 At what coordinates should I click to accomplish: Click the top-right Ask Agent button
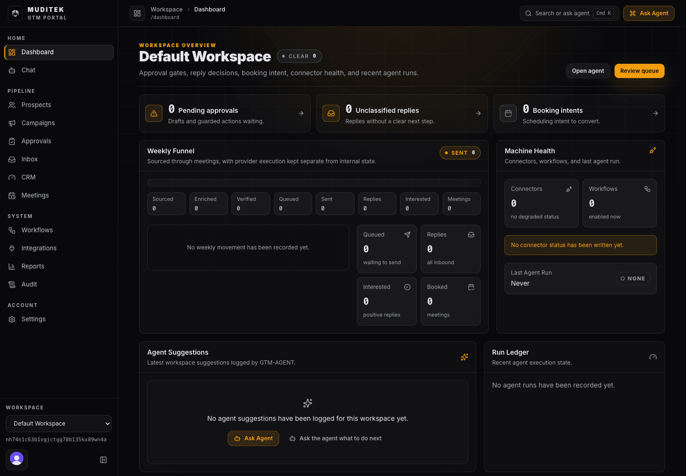pyautogui.click(x=648, y=13)
